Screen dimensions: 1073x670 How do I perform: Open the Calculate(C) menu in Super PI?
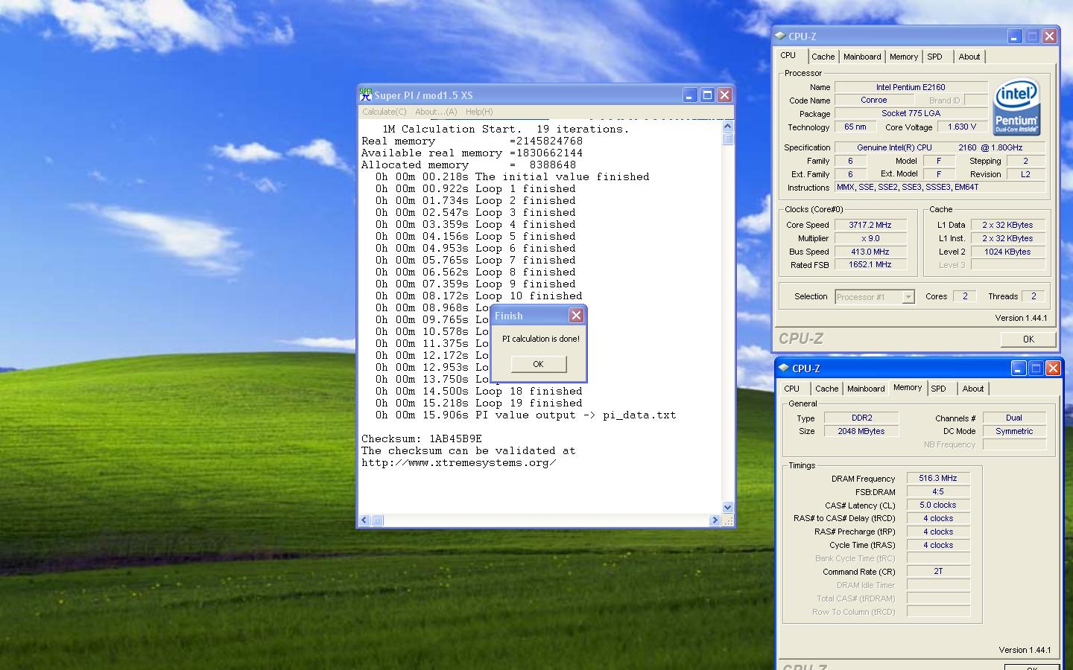(384, 112)
